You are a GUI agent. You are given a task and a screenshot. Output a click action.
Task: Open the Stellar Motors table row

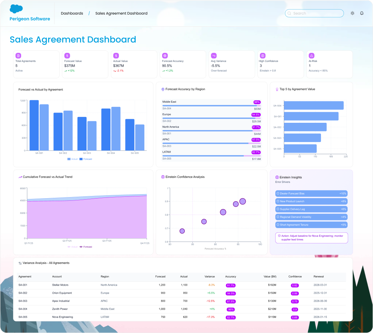[60, 285]
